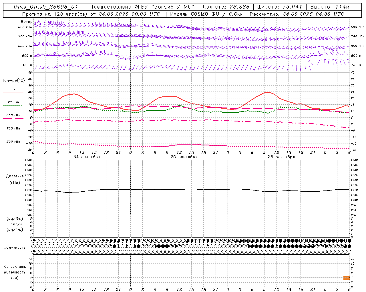
Task: Click the Давление panel label
Action: pos(15,176)
